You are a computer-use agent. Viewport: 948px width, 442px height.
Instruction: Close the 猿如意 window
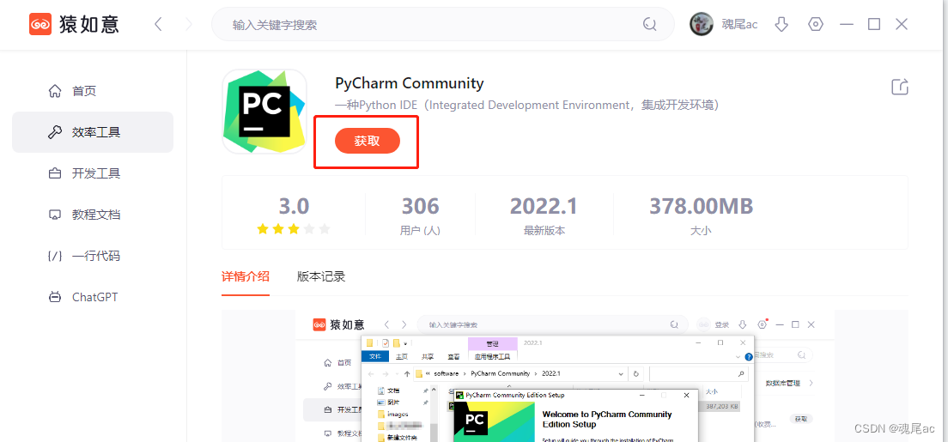(x=902, y=24)
